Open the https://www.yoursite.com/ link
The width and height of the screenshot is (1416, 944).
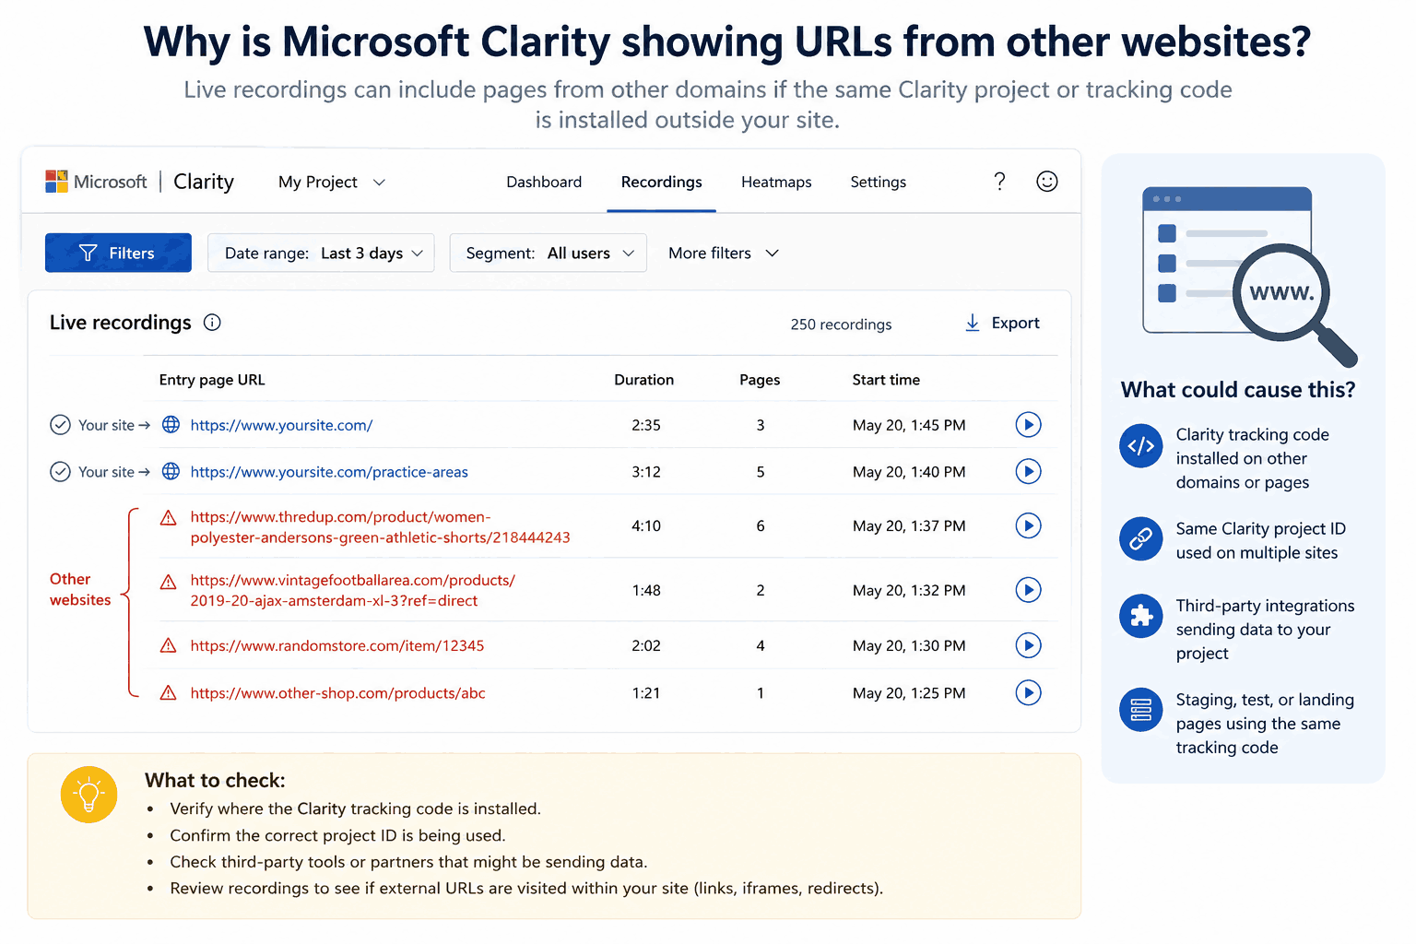click(281, 426)
